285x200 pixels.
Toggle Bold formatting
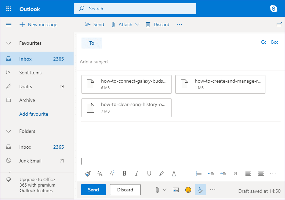[x=124, y=173]
